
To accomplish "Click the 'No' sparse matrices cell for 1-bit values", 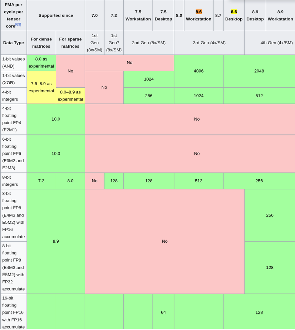I will (x=70, y=71).
